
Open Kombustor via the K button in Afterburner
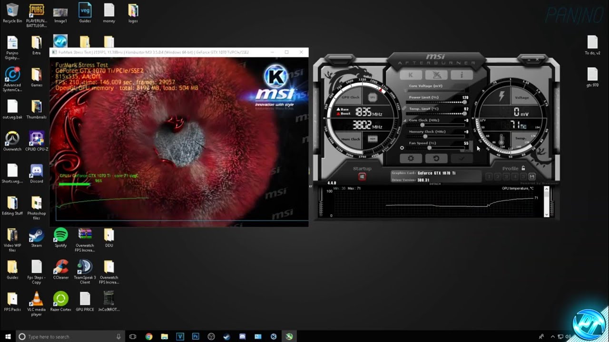coord(411,75)
